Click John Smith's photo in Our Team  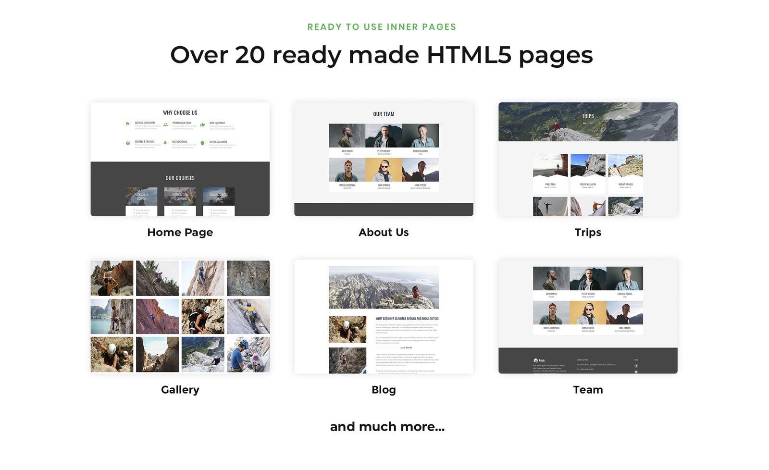click(x=347, y=136)
